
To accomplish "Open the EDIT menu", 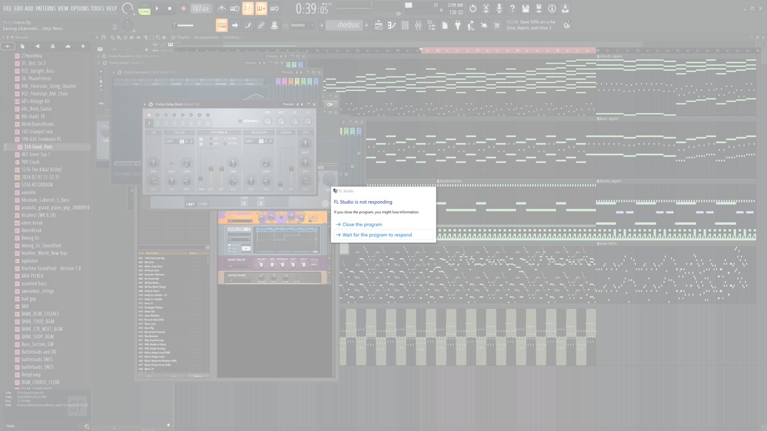I will [19, 8].
